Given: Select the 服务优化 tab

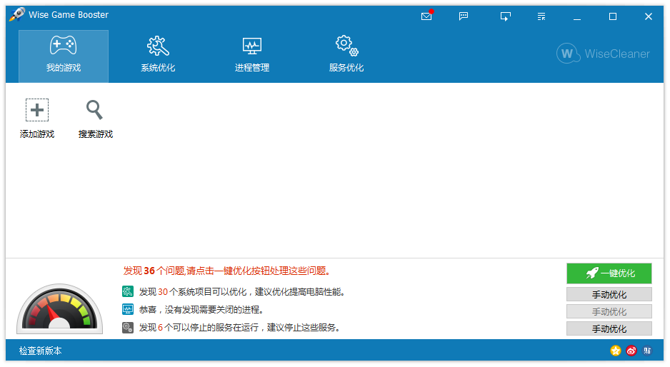Looking at the screenshot, I should click(x=346, y=56).
